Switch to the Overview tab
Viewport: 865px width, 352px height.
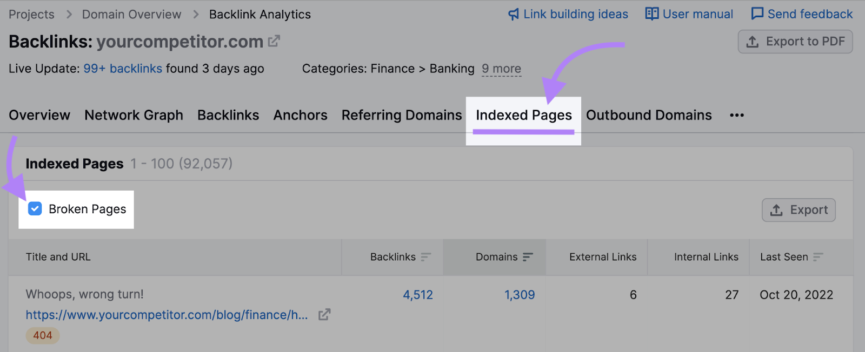39,115
